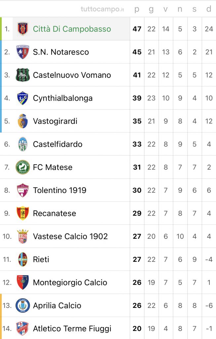Click the Aprilia Calcio circular logo
216x339 pixels.
tap(23, 306)
